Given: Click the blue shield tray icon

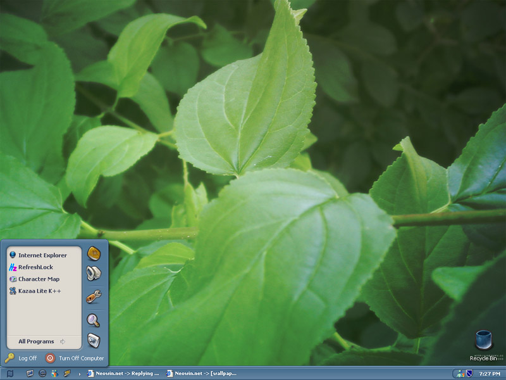Looking at the screenshot, I should coord(469,374).
